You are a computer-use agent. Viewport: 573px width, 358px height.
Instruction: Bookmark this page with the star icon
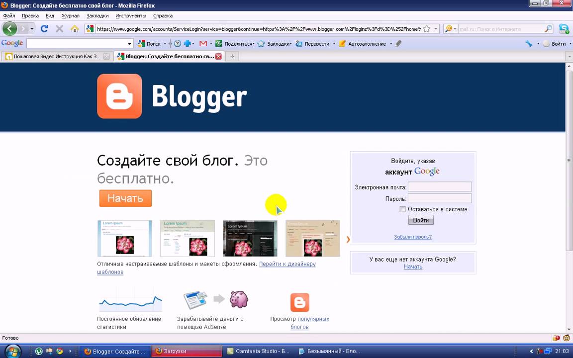[x=426, y=29]
